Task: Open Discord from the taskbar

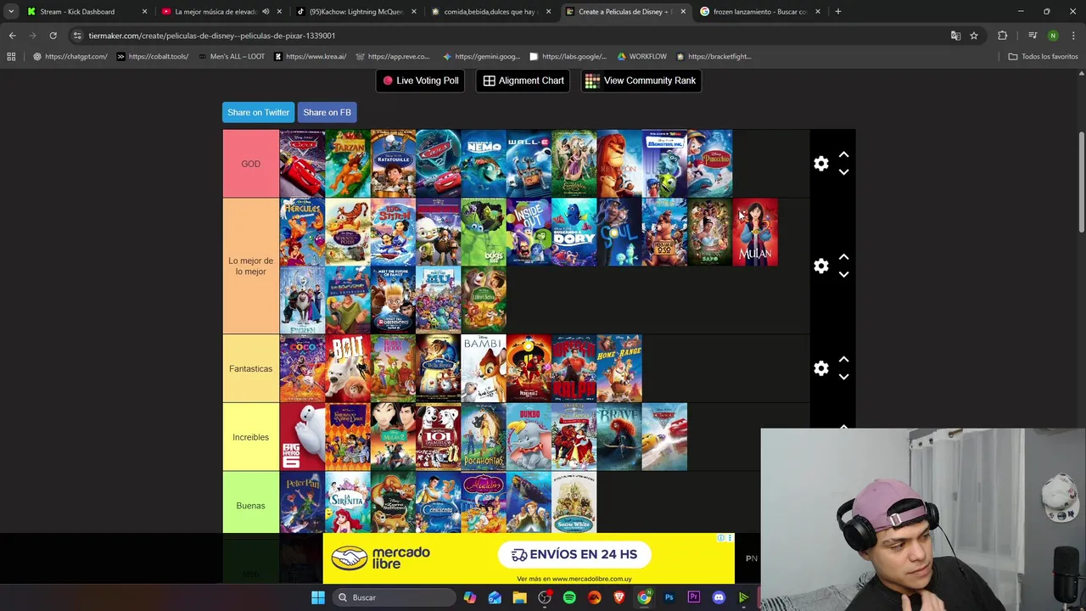Action: click(x=719, y=597)
